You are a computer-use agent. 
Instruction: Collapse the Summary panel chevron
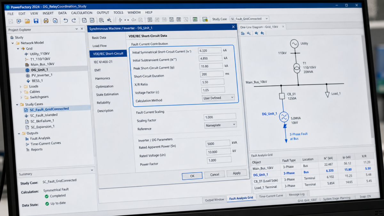tap(92, 170)
